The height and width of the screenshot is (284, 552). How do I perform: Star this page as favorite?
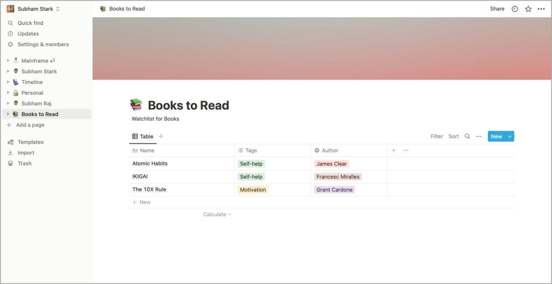click(528, 9)
